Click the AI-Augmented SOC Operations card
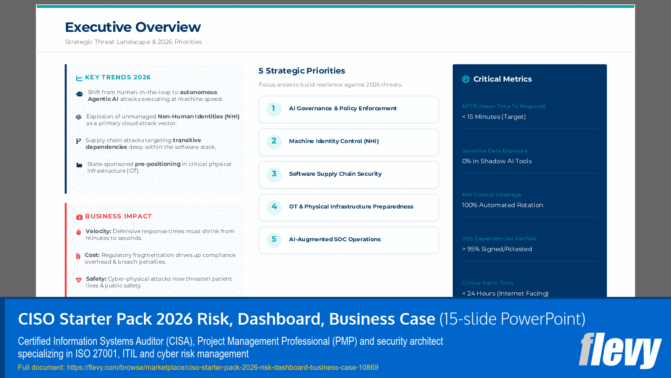This screenshot has width=671, height=378. 349,240
